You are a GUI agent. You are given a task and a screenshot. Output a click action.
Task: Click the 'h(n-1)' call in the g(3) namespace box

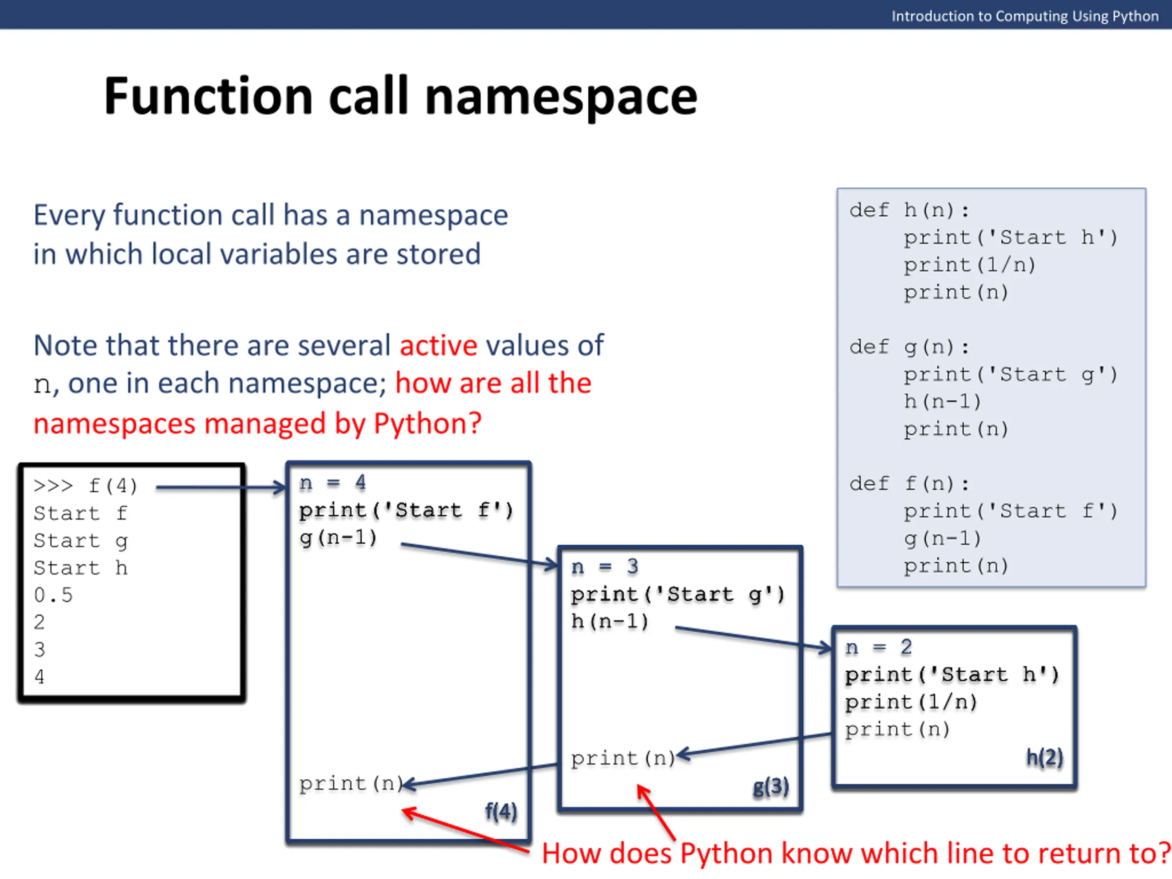coord(610,622)
